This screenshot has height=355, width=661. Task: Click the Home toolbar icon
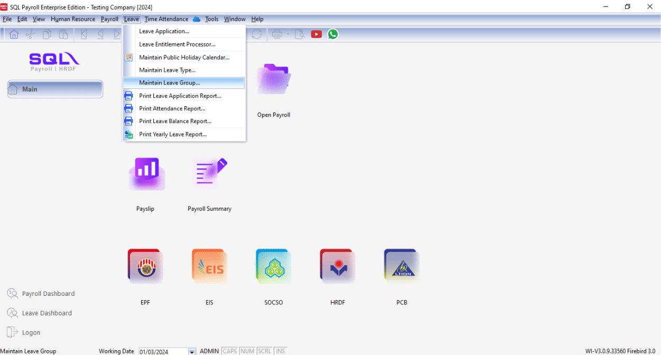[14, 34]
